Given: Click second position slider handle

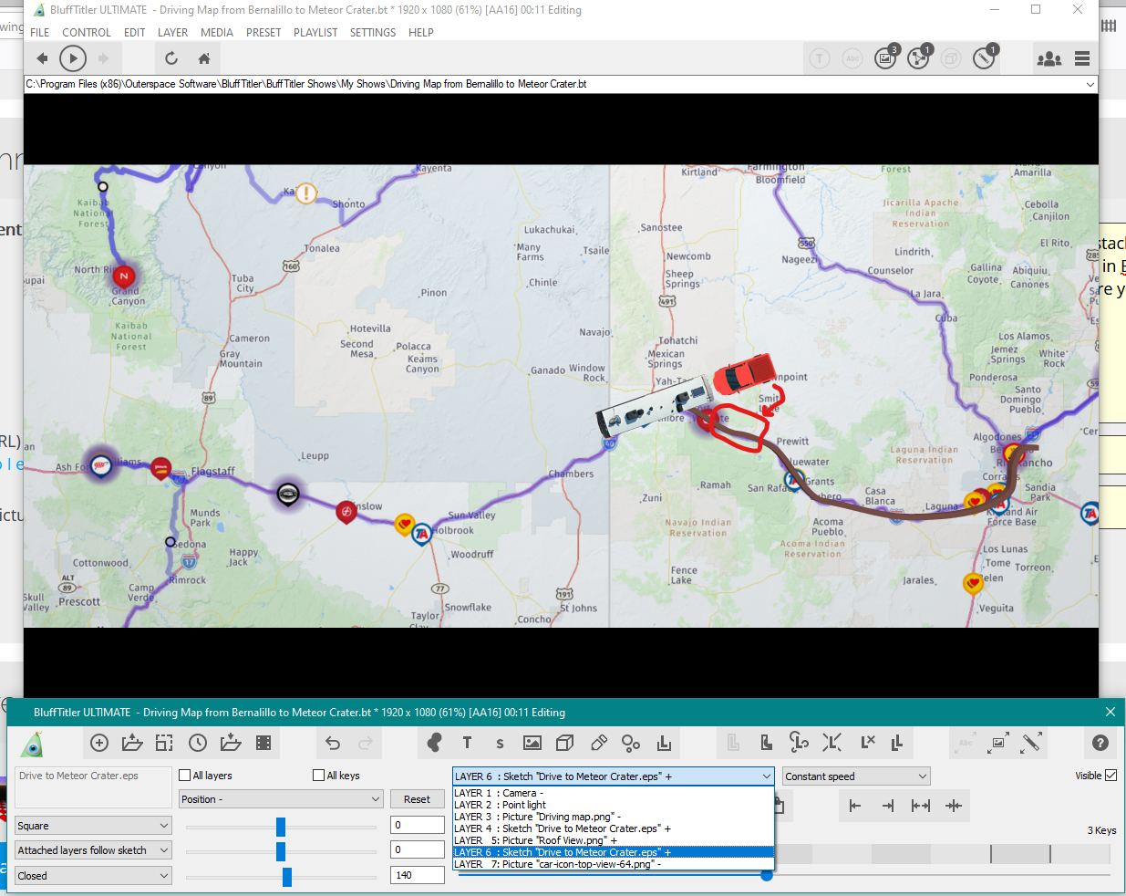Looking at the screenshot, I should [281, 851].
